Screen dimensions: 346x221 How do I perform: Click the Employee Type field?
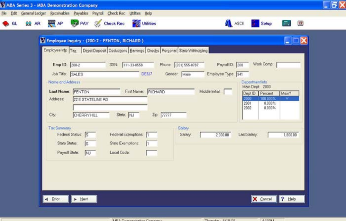click(242, 74)
